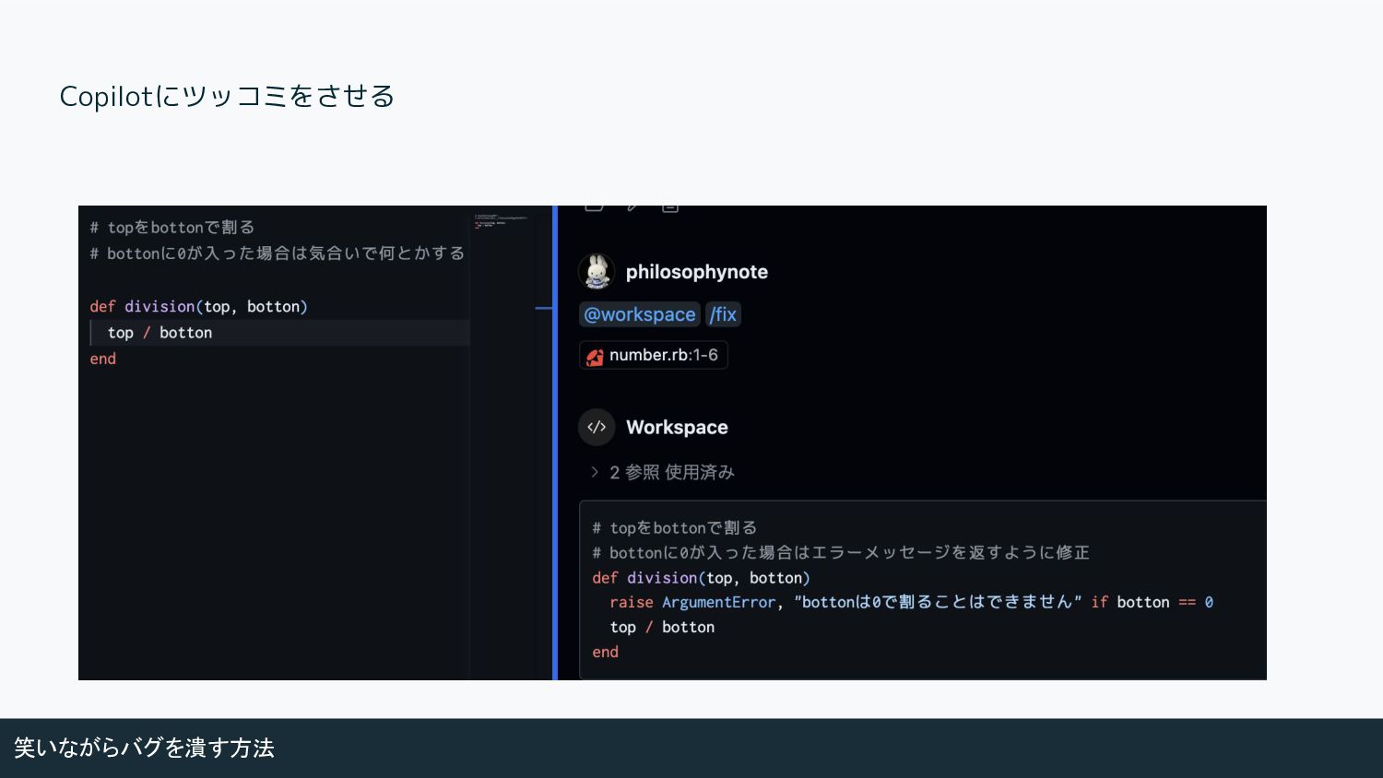Click the editor minimap preview
This screenshot has height=778, width=1383.
click(501, 221)
